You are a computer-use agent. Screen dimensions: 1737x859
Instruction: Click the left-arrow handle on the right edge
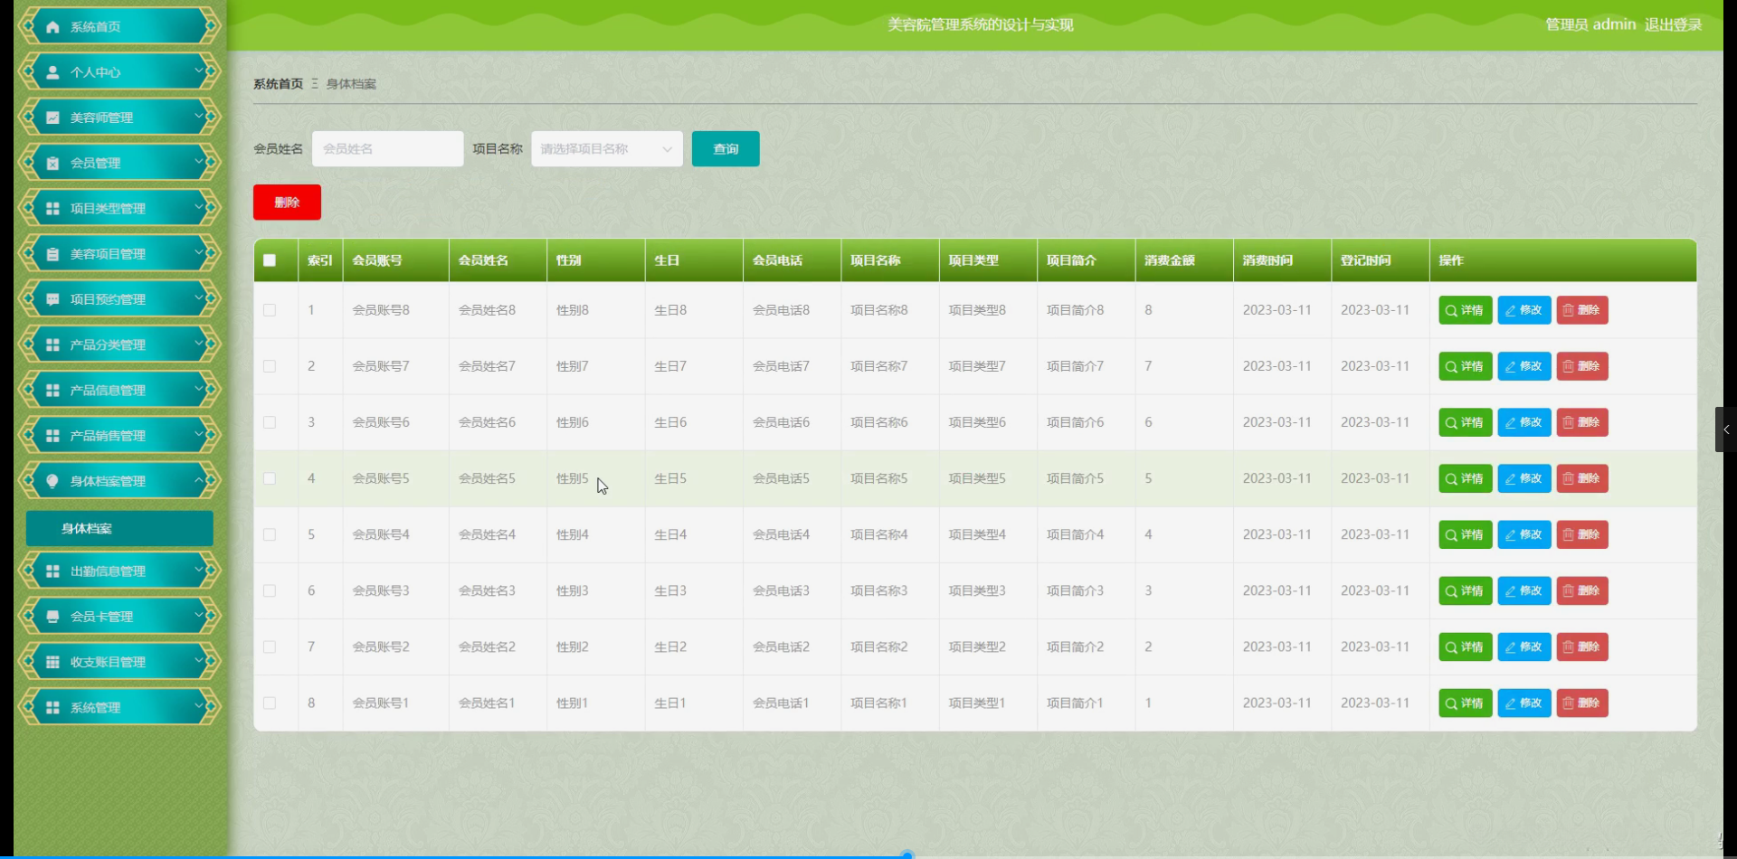point(1726,429)
